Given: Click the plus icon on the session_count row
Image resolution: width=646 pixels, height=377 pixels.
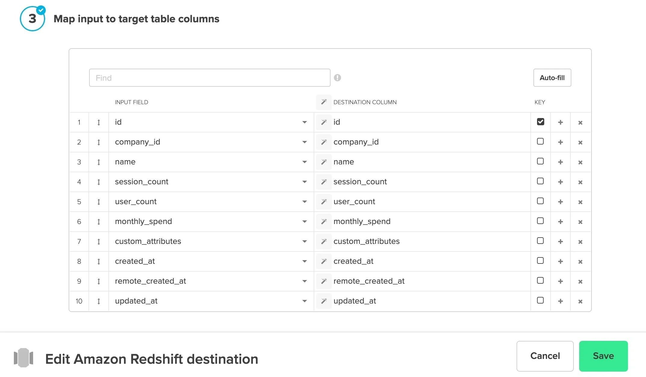Looking at the screenshot, I should click(561, 182).
